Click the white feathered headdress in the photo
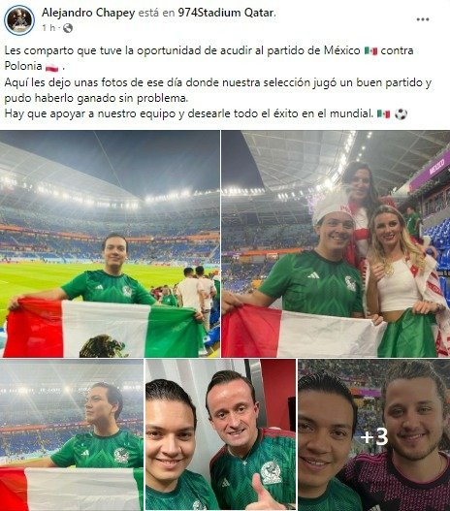Image resolution: width=450 pixels, height=511 pixels. (x=330, y=206)
